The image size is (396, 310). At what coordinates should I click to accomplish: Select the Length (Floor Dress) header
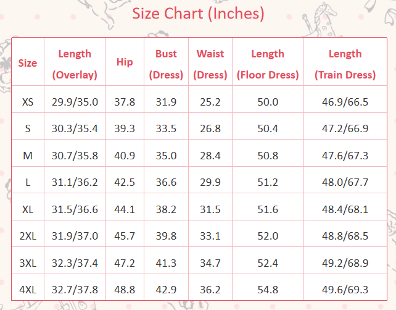click(268, 64)
